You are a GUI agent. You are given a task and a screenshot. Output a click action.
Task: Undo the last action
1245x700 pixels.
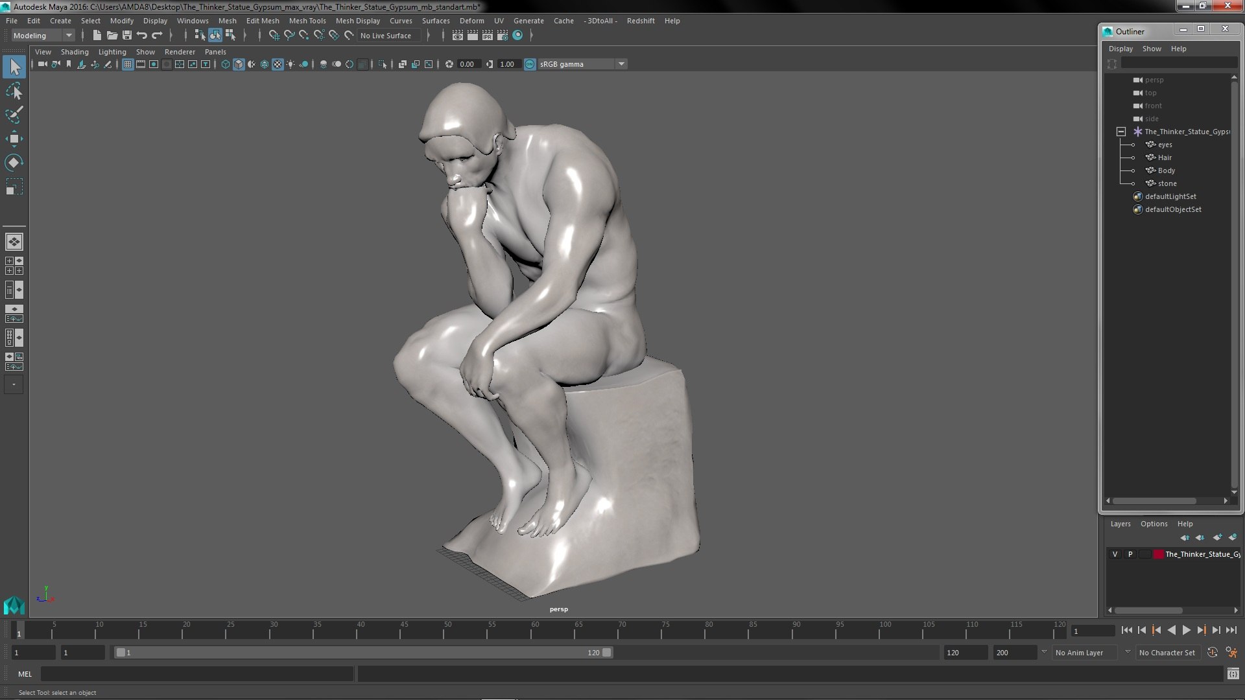(x=142, y=36)
